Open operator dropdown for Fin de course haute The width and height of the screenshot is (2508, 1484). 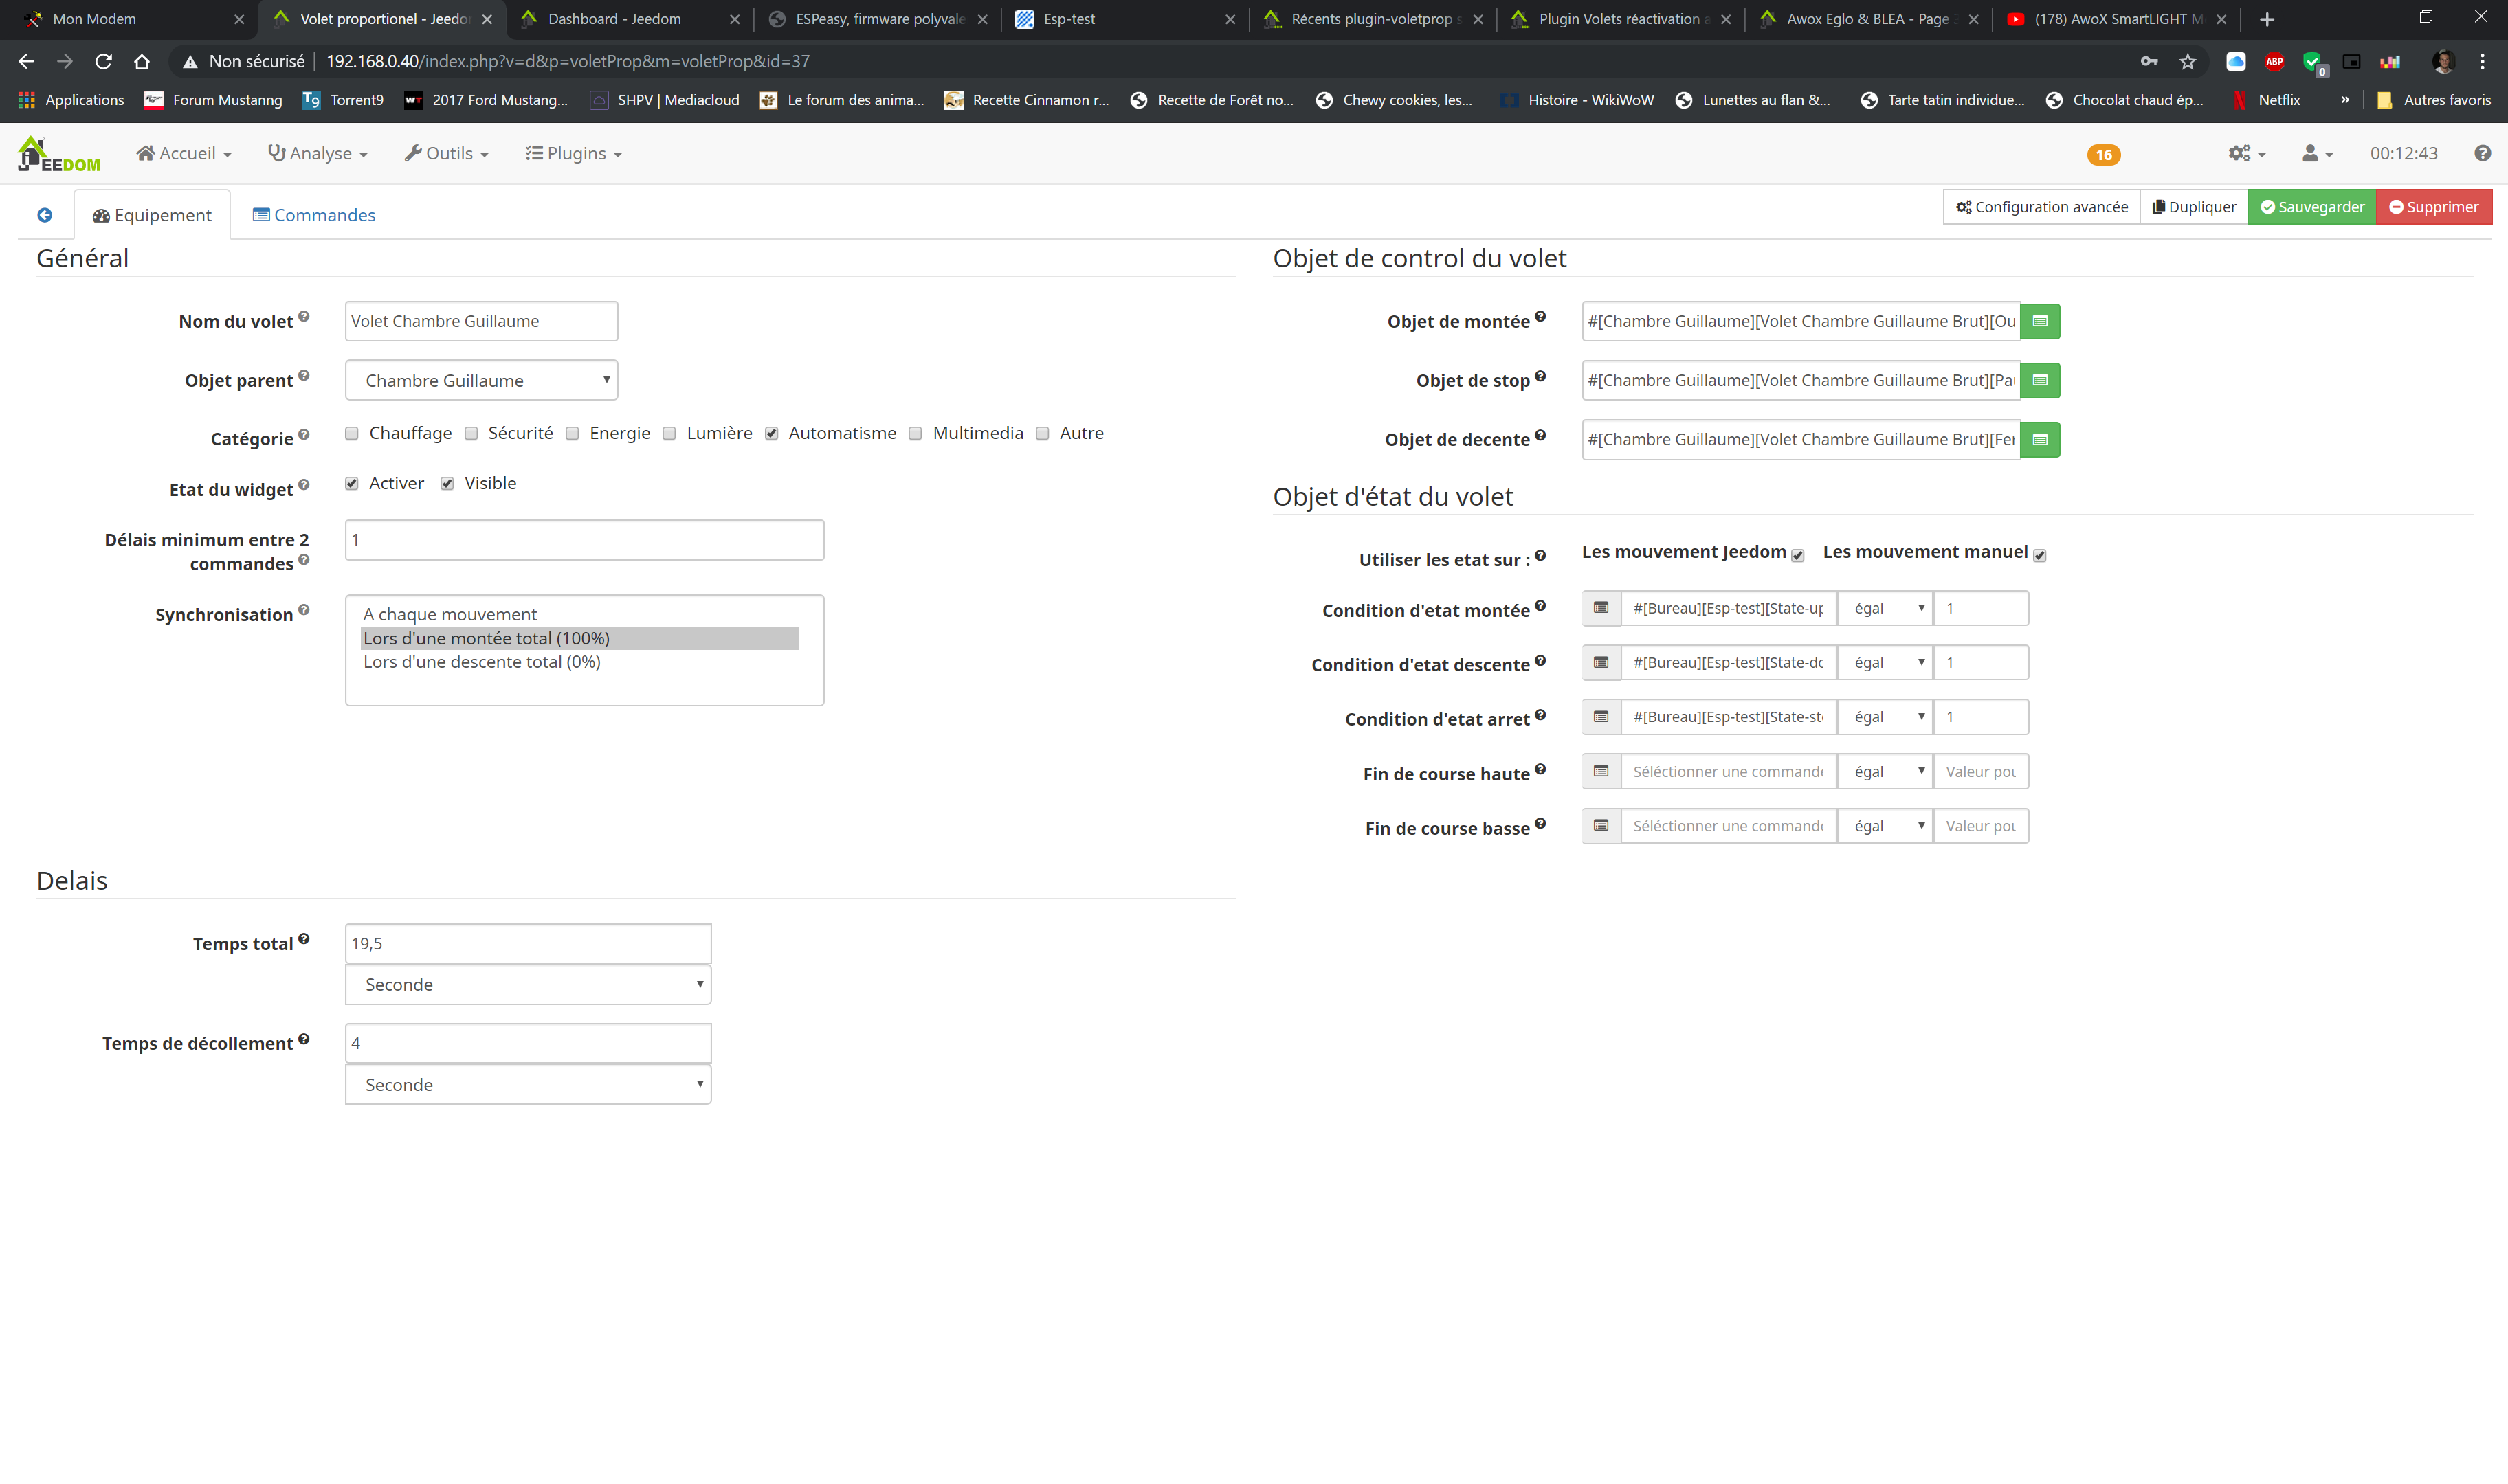tap(1885, 771)
